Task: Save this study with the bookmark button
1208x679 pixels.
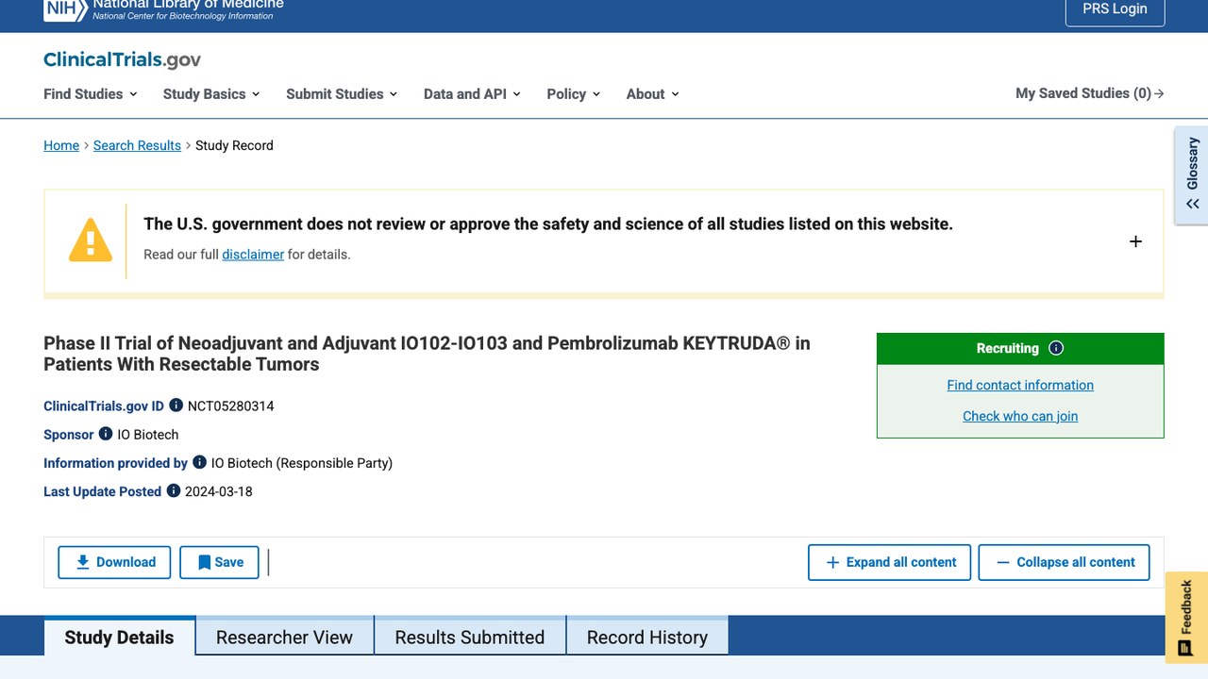Action: click(219, 562)
